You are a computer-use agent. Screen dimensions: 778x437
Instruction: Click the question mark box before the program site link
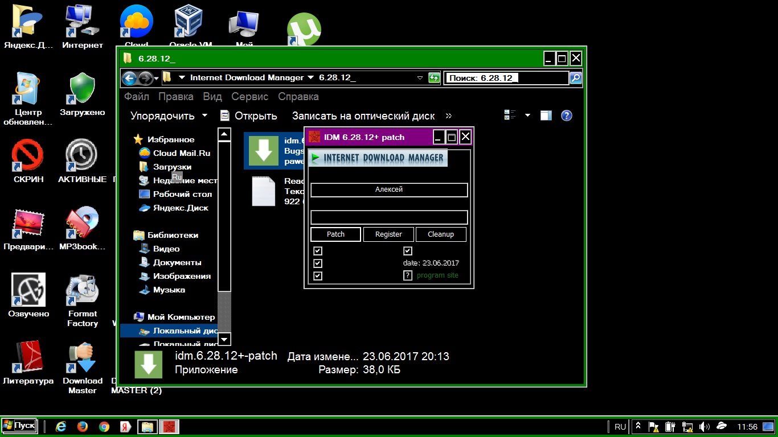(408, 275)
